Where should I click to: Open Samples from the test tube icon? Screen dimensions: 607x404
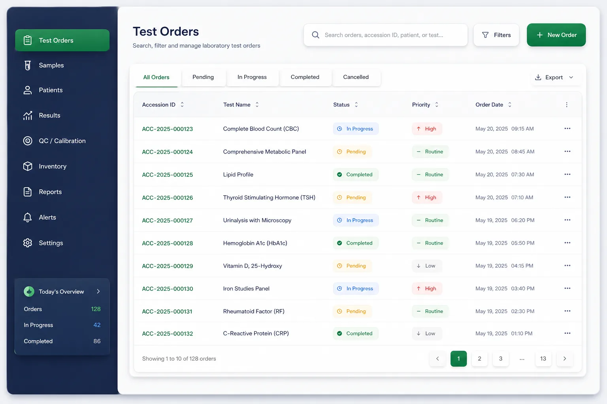(28, 65)
